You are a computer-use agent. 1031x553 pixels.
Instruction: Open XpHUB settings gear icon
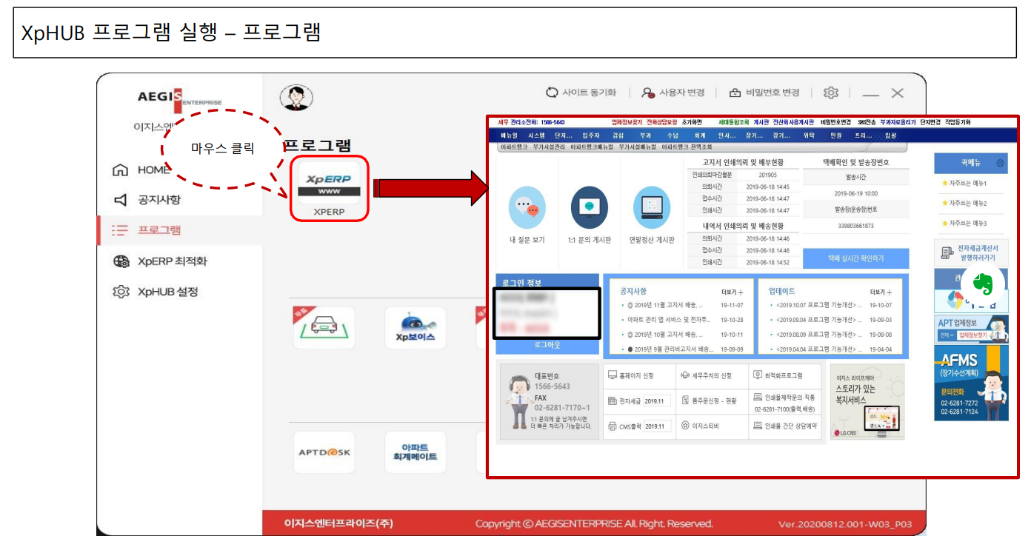(x=831, y=93)
